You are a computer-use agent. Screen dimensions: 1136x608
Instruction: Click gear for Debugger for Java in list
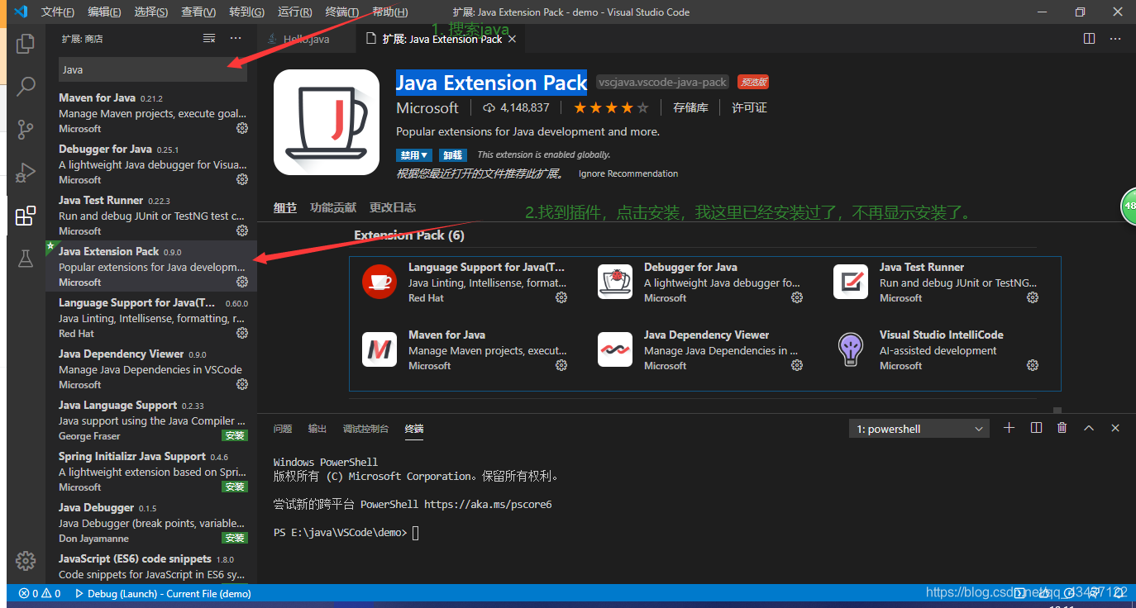coord(242,179)
